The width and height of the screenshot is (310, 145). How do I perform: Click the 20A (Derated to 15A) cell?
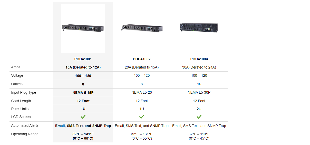[142, 67]
